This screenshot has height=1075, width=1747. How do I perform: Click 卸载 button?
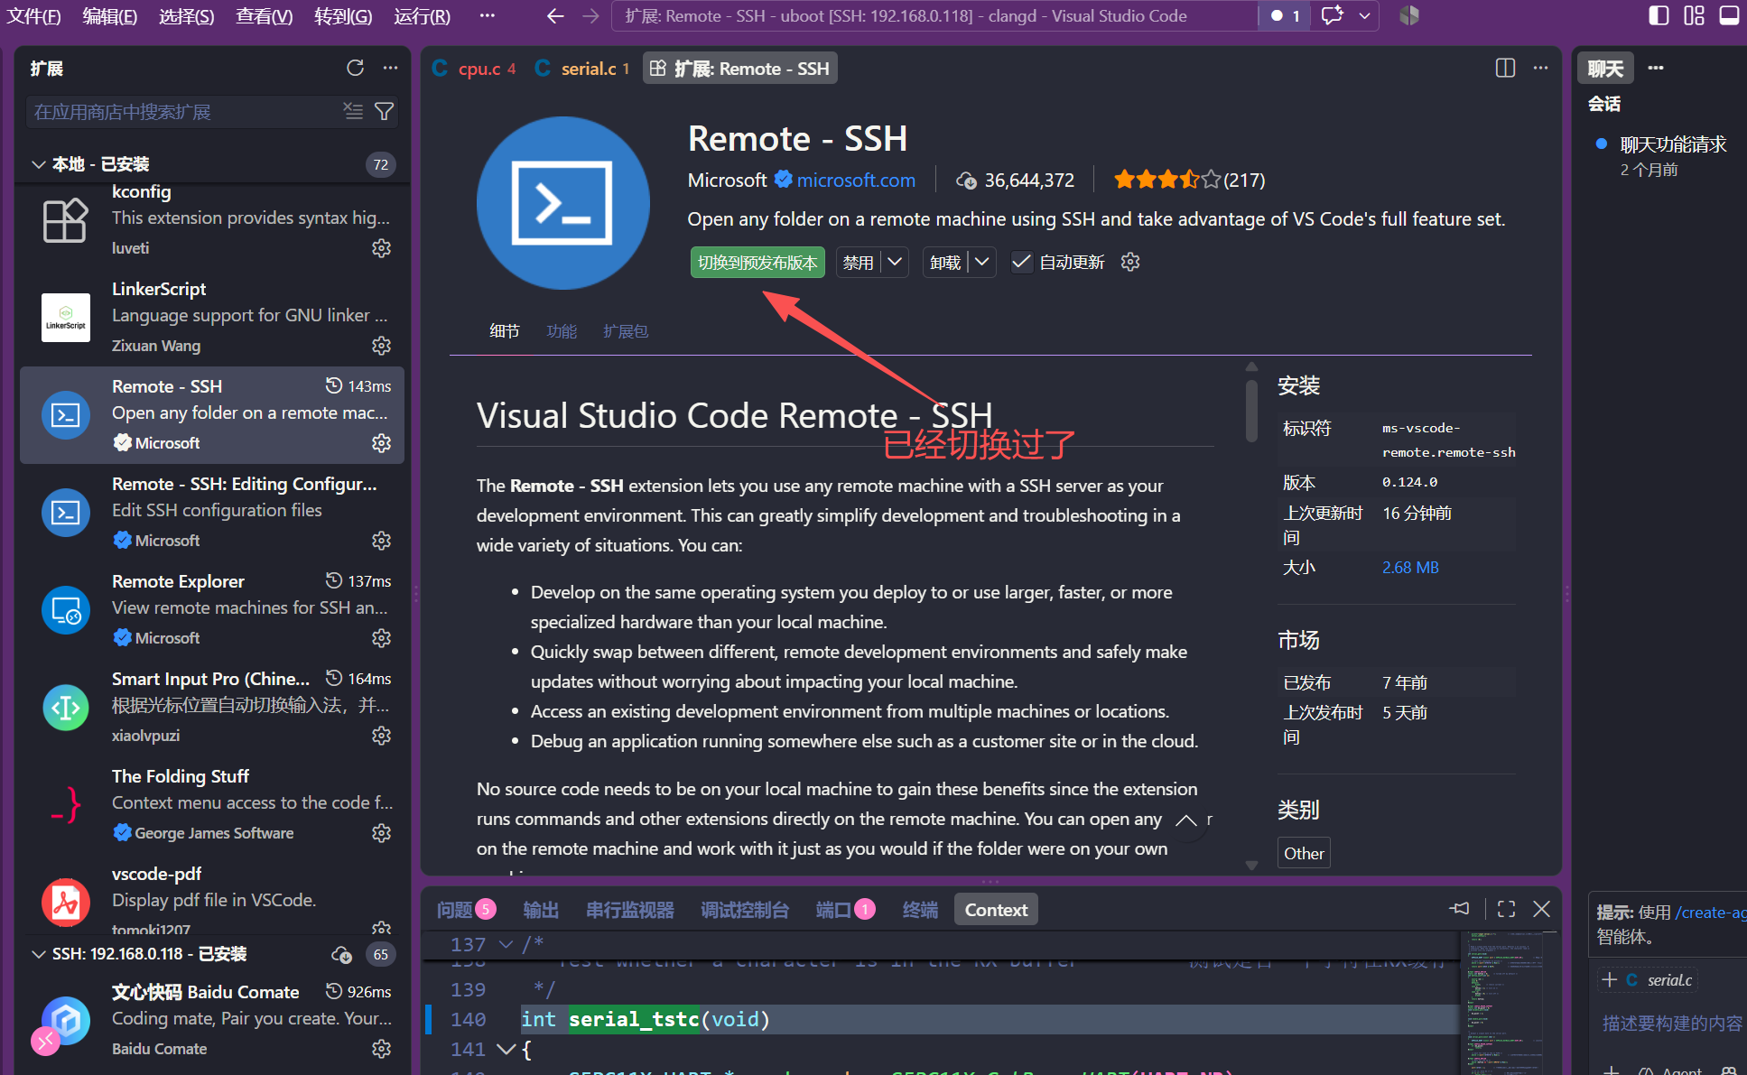click(945, 262)
